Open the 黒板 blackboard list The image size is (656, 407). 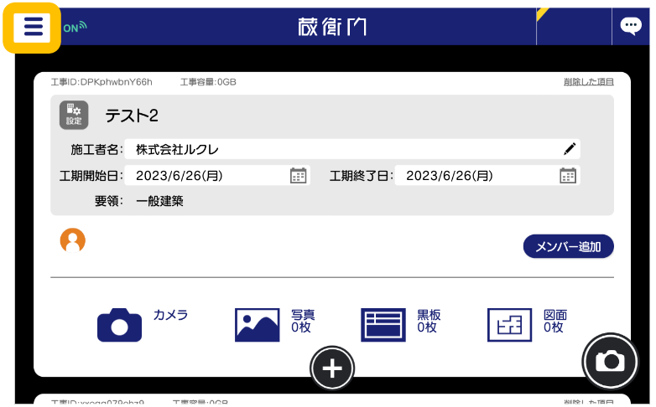(401, 325)
